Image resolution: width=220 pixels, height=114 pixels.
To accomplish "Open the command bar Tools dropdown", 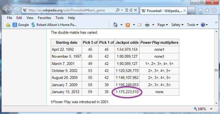I will click(x=192, y=25).
